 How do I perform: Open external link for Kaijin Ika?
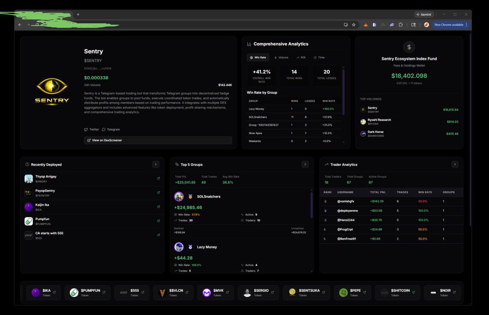tap(159, 207)
